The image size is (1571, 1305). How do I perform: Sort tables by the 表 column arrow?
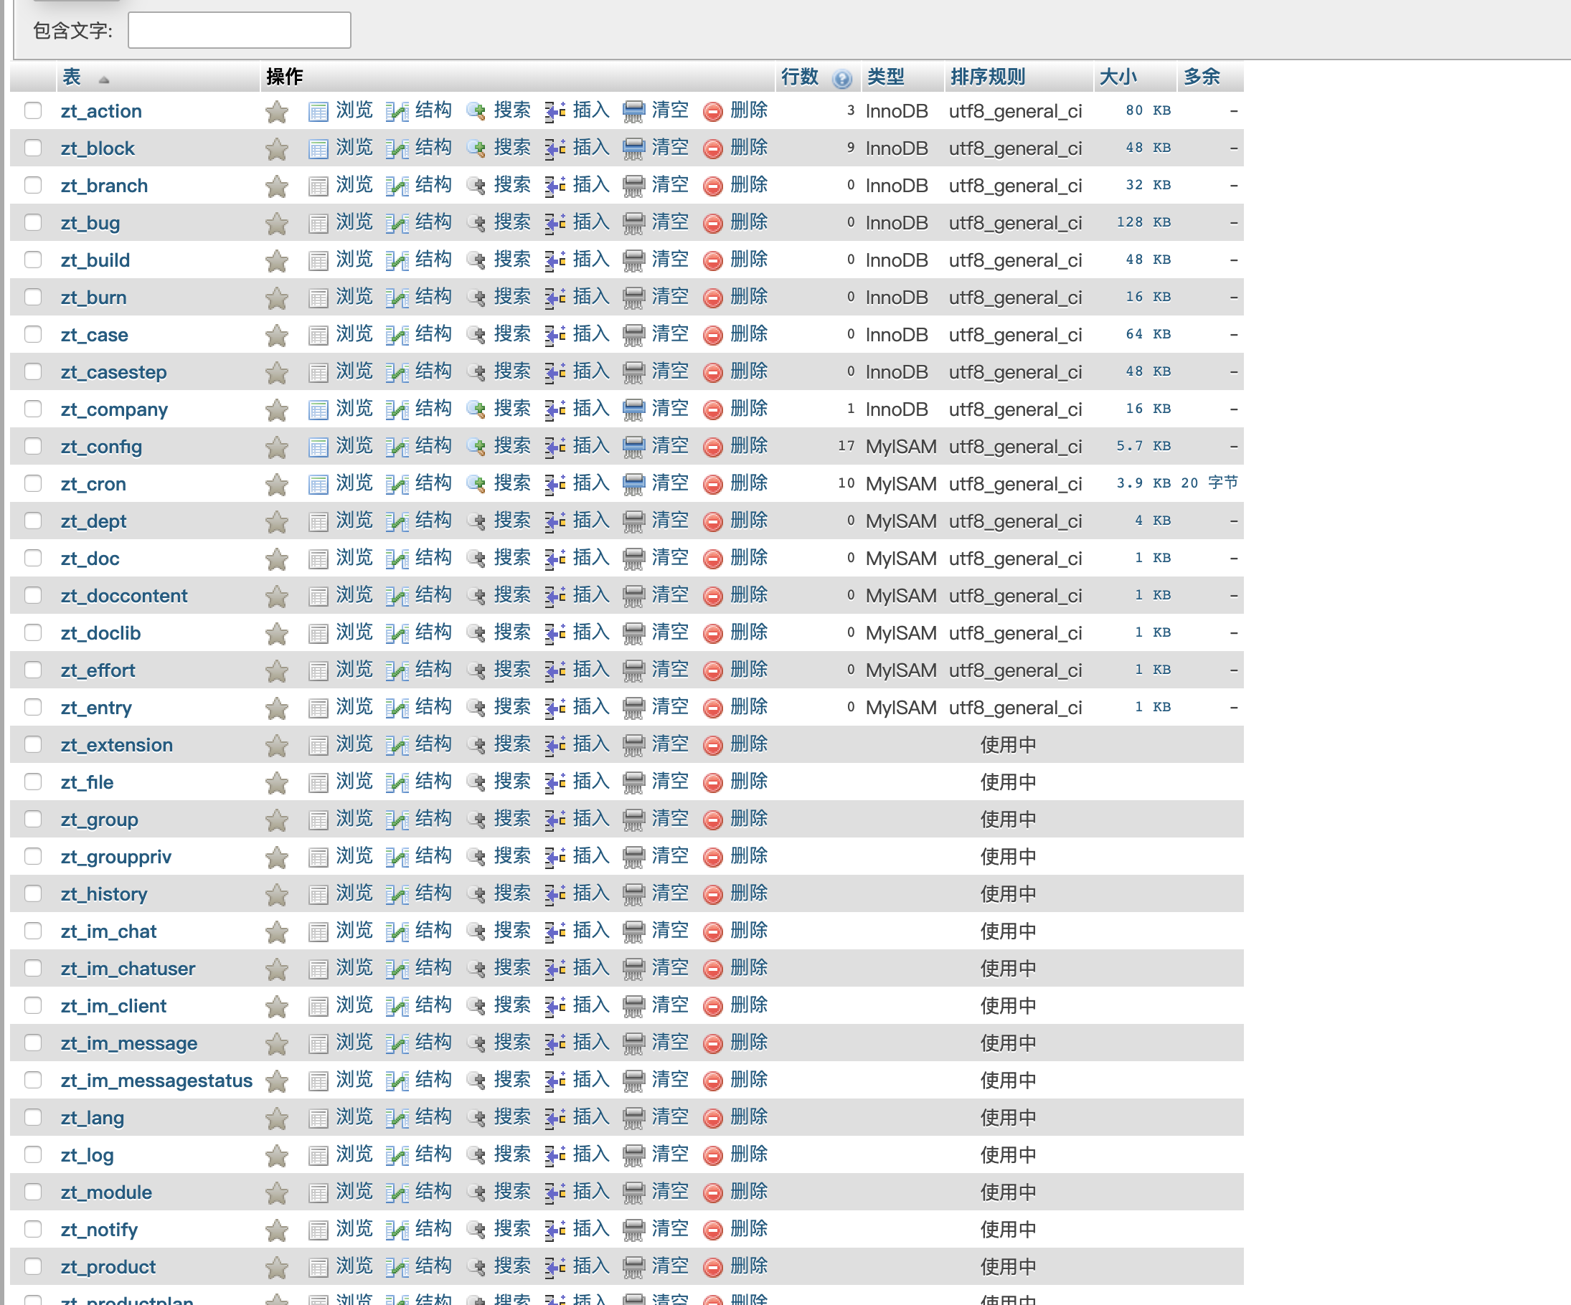click(x=104, y=80)
